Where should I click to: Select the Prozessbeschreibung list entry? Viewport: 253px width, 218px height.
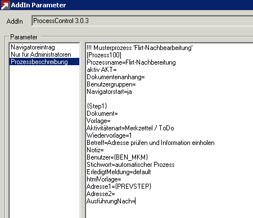pyautogui.click(x=44, y=62)
